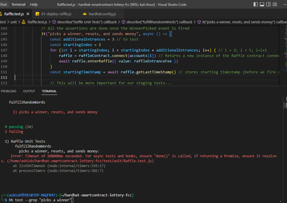The width and height of the screenshot is (287, 203).
Task: Open the Terminal menu
Action: [18, 4]
